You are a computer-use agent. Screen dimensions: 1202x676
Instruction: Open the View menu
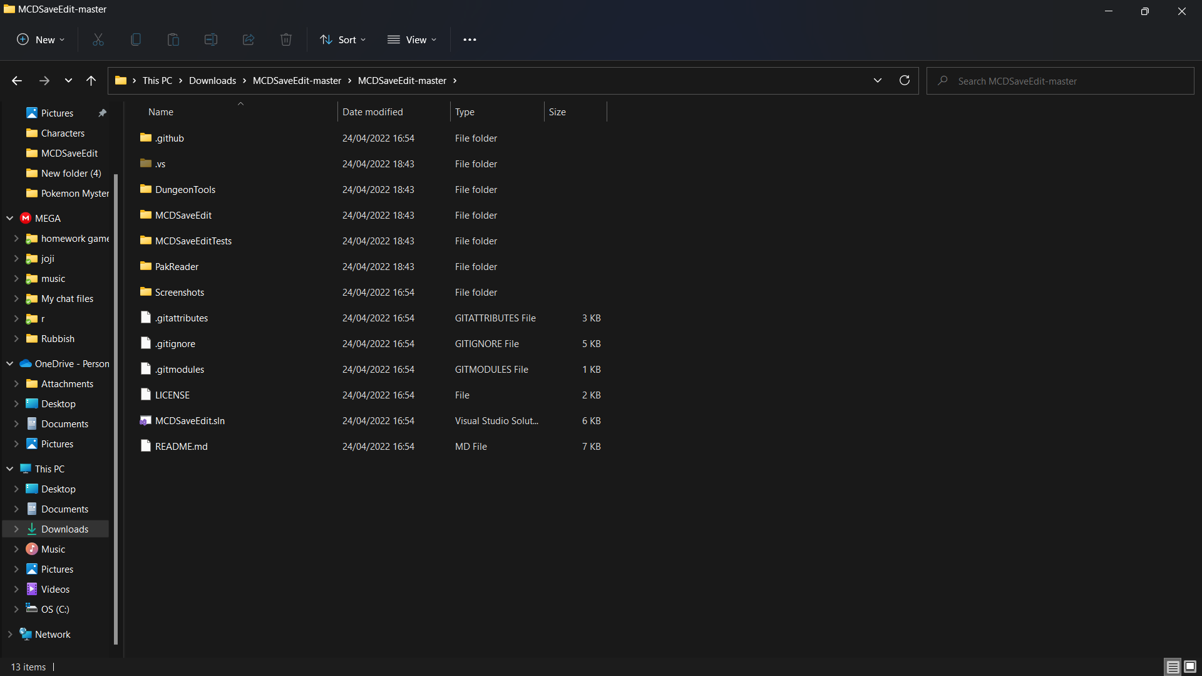coord(412,39)
